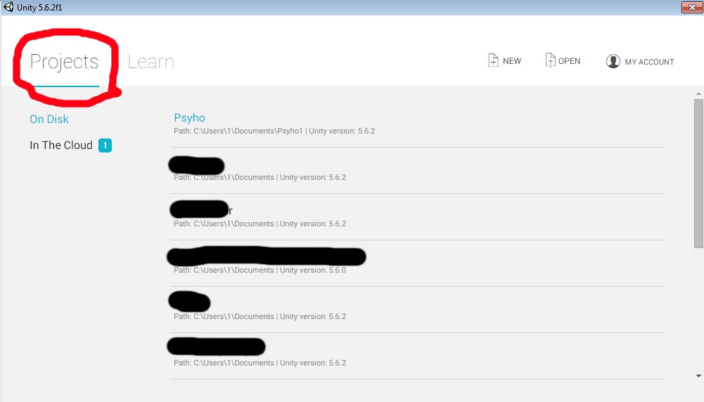Screen dimensions: 704x402
Task: Close the Unity launcher window
Action: coord(692,7)
